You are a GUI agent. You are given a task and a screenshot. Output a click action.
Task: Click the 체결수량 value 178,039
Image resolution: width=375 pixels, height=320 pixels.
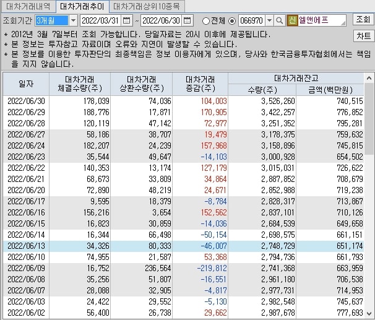(97, 101)
